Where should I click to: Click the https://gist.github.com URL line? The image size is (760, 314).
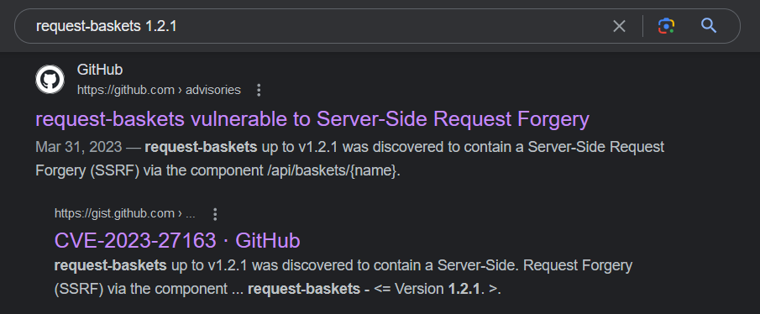click(x=124, y=214)
